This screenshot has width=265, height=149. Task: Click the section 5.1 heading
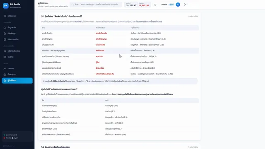[x=62, y=17]
